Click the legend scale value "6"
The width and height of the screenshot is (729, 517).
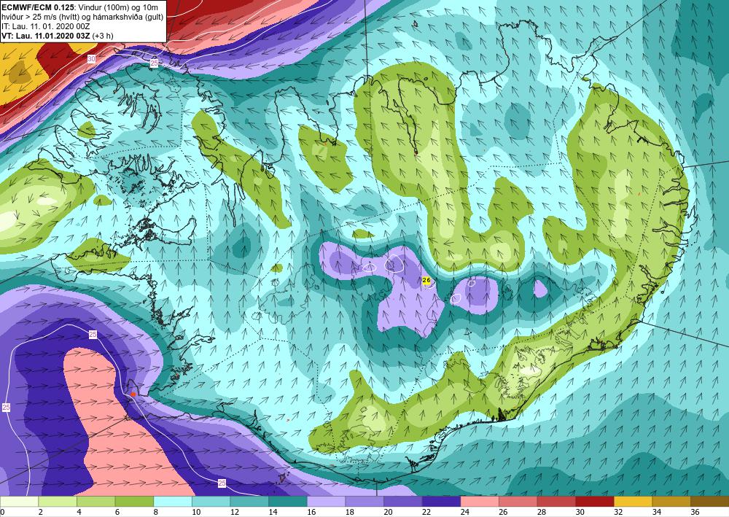pyautogui.click(x=117, y=512)
